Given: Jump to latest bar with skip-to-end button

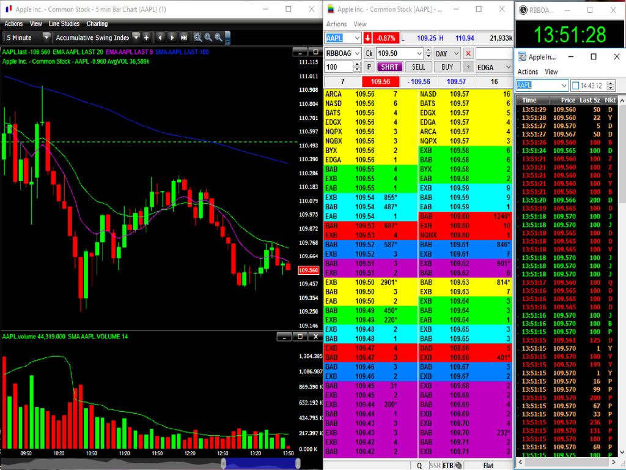Looking at the screenshot, I should coord(183,37).
